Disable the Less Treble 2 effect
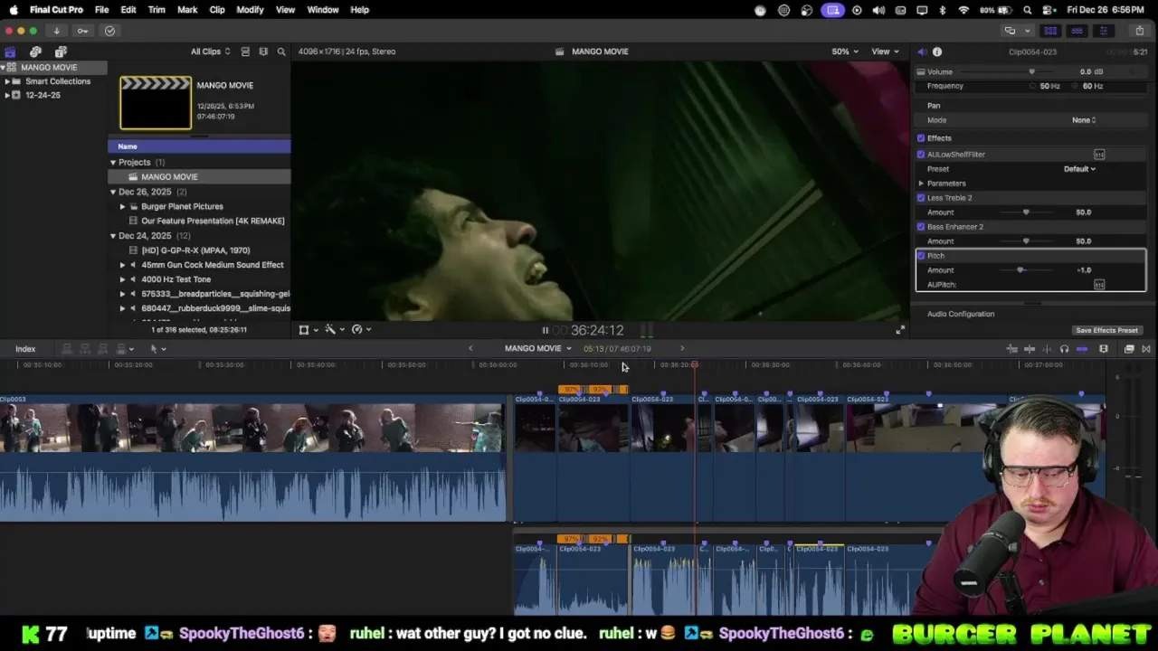 tap(921, 198)
